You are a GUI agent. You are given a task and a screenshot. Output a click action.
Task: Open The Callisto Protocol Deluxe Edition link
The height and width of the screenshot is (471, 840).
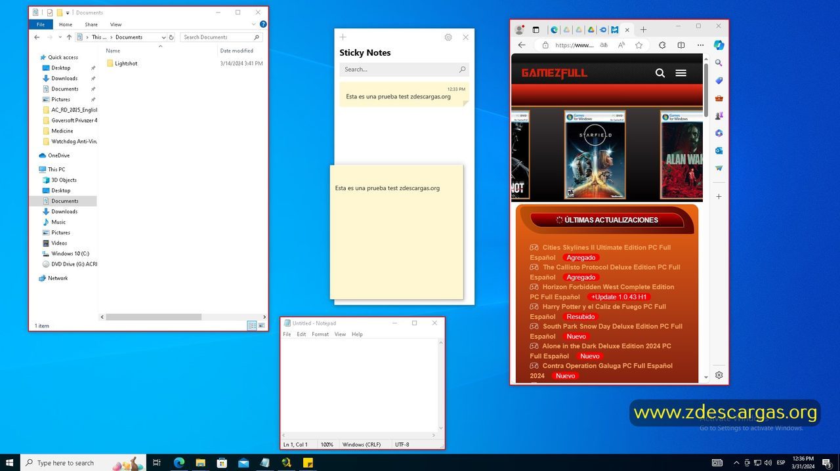(605, 272)
